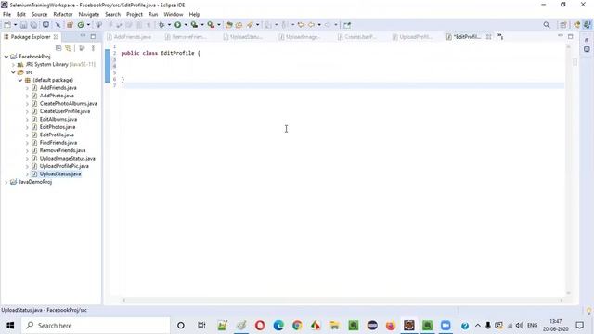
Task: Open Google Chrome from the taskbar
Action: pos(297,326)
